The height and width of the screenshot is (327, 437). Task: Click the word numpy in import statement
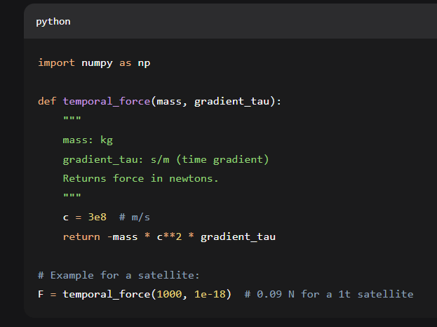(x=97, y=63)
